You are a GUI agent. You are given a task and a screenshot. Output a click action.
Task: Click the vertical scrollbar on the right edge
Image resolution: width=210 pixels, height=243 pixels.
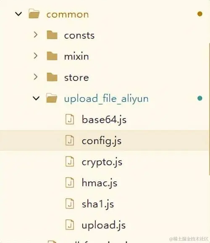tap(210, 108)
